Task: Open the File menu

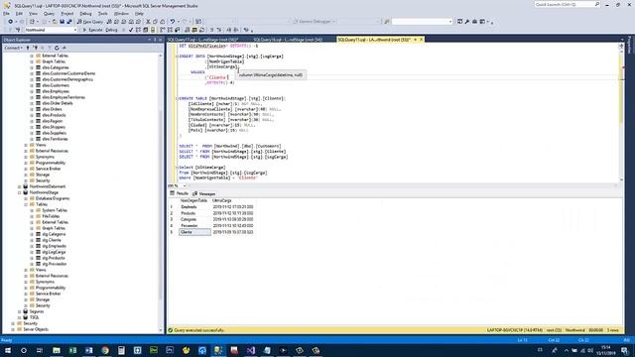Action: (x=7, y=13)
